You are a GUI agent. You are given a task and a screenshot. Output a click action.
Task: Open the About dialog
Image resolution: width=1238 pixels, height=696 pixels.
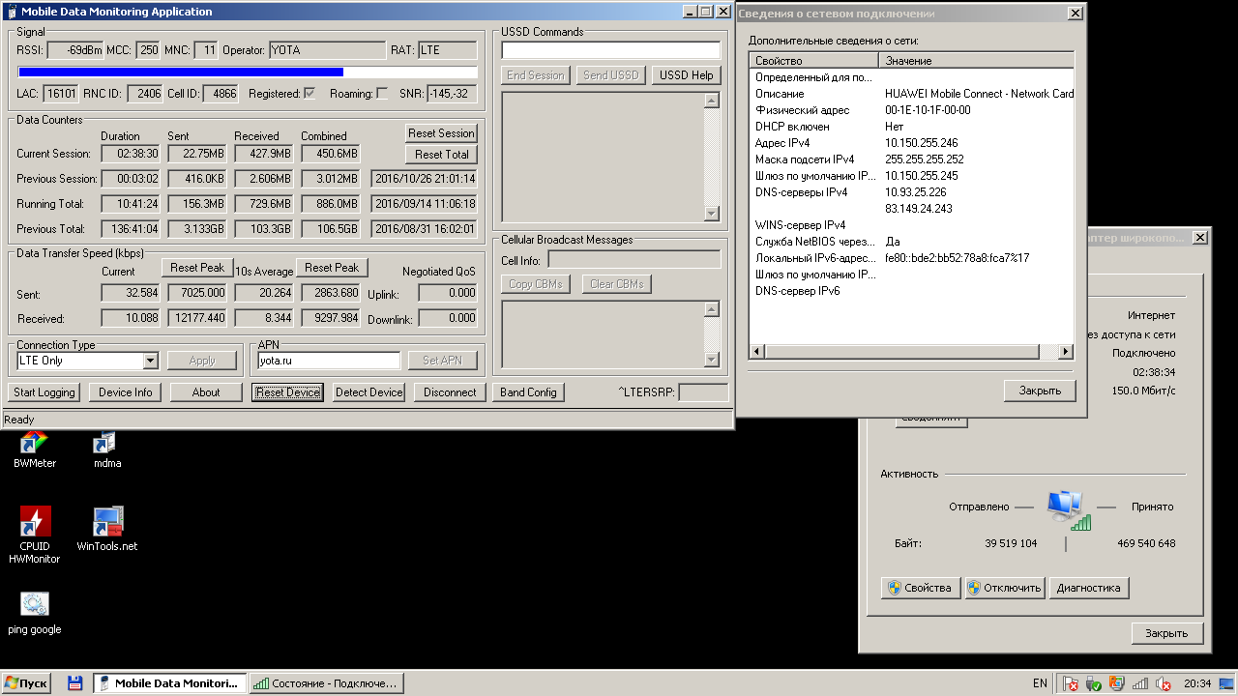206,392
